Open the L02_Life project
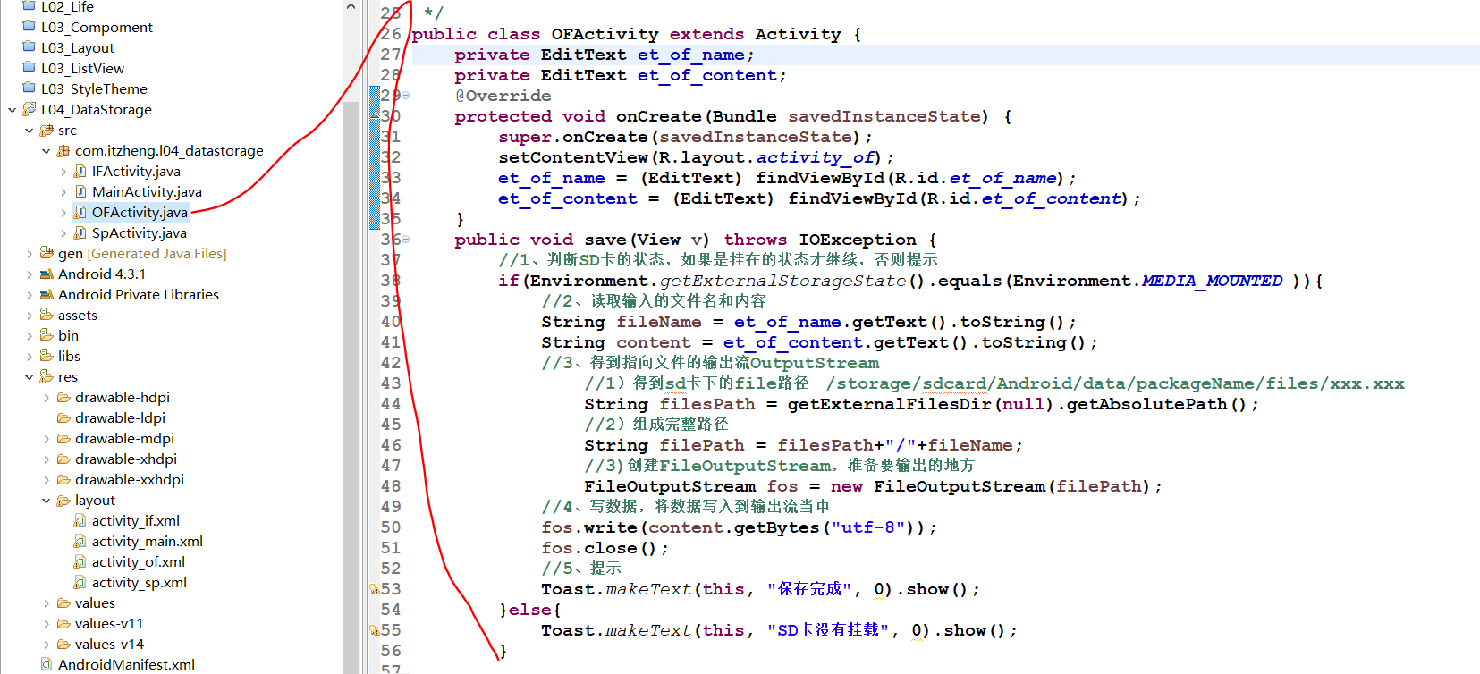 pyautogui.click(x=67, y=7)
